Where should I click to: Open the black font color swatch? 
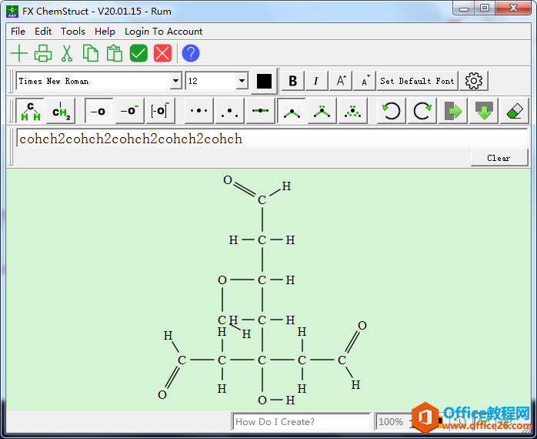coord(264,81)
